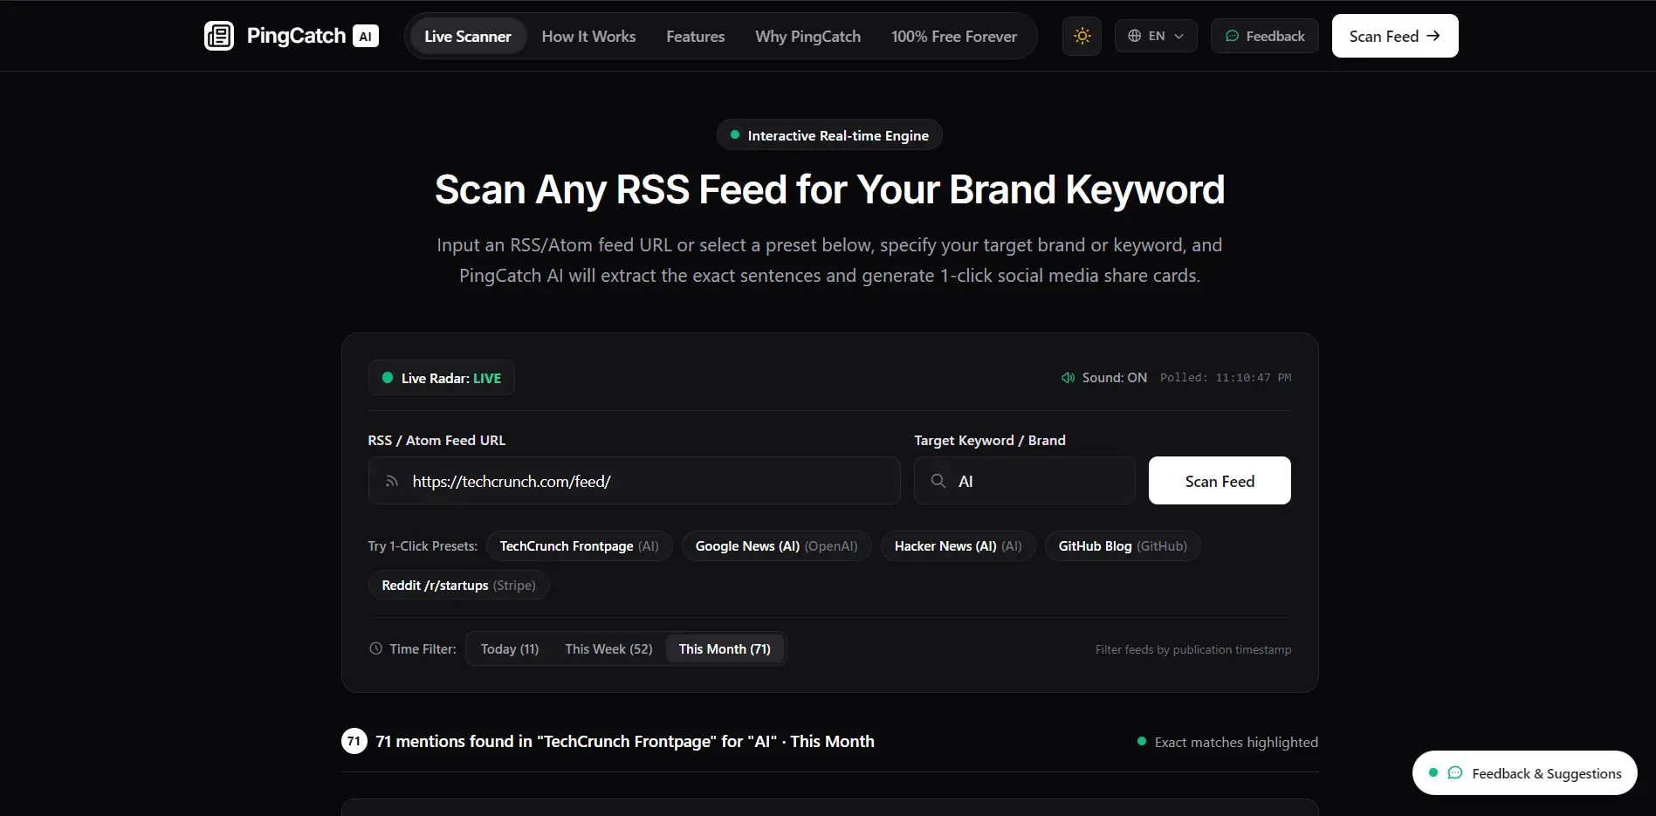The width and height of the screenshot is (1656, 816).
Task: Click the 71 mentions found heading
Action: (625, 741)
